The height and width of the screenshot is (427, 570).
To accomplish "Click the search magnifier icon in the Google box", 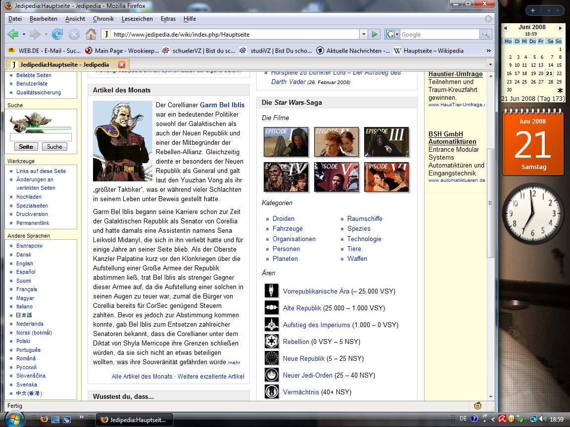I will coord(486,34).
